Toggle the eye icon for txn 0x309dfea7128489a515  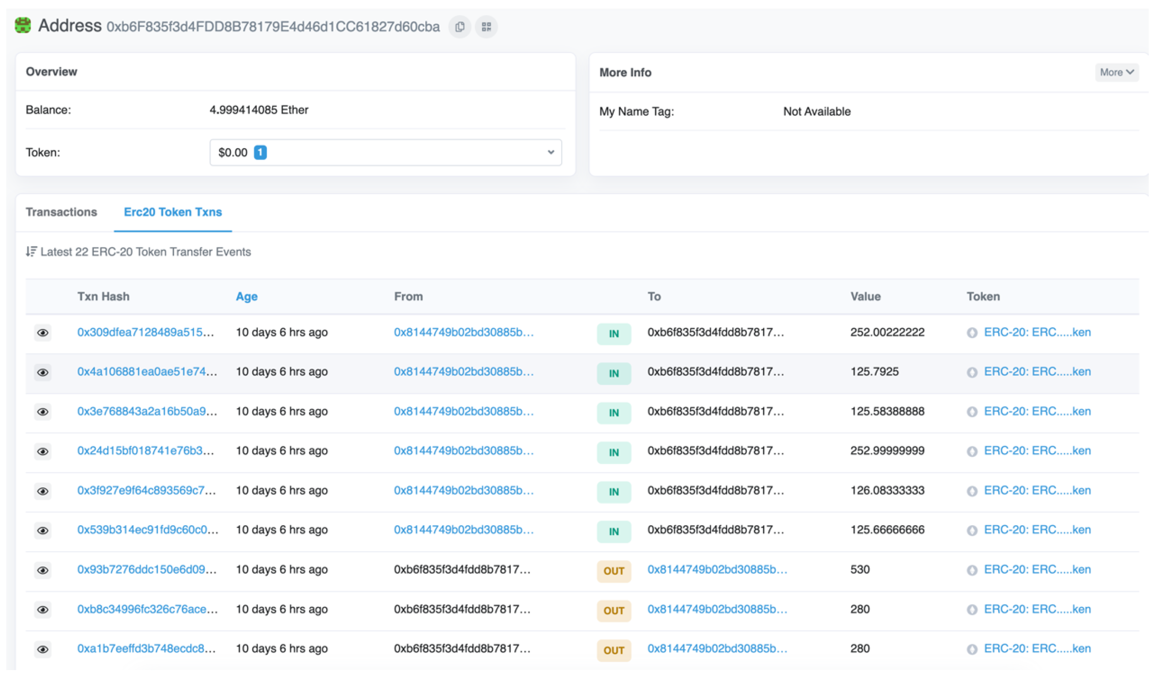pos(43,333)
